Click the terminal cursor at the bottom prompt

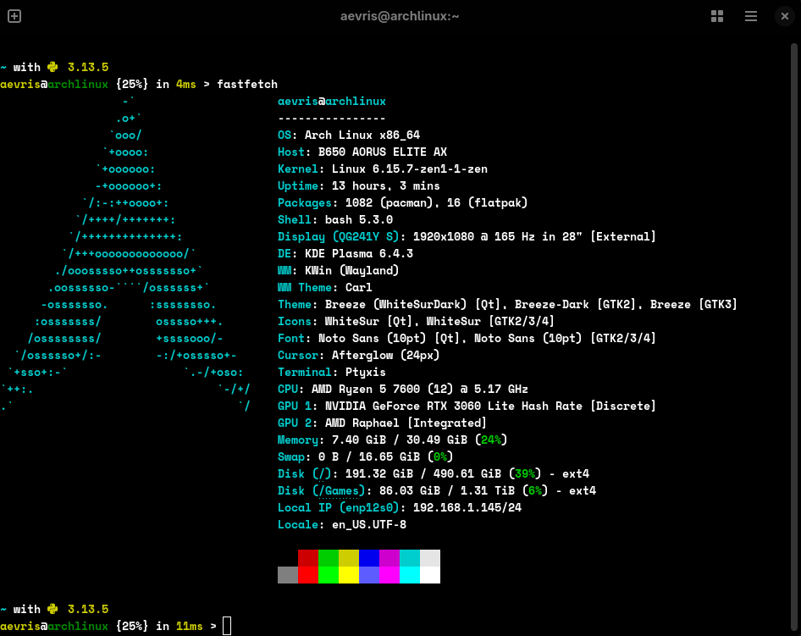coord(226,626)
